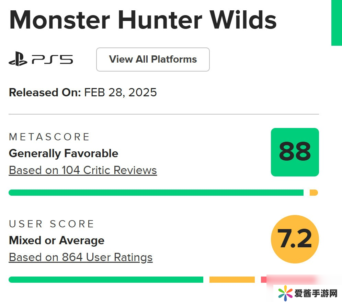342x302 pixels.
Task: Open the Based on 864 User Ratings link
Action: coord(81,257)
